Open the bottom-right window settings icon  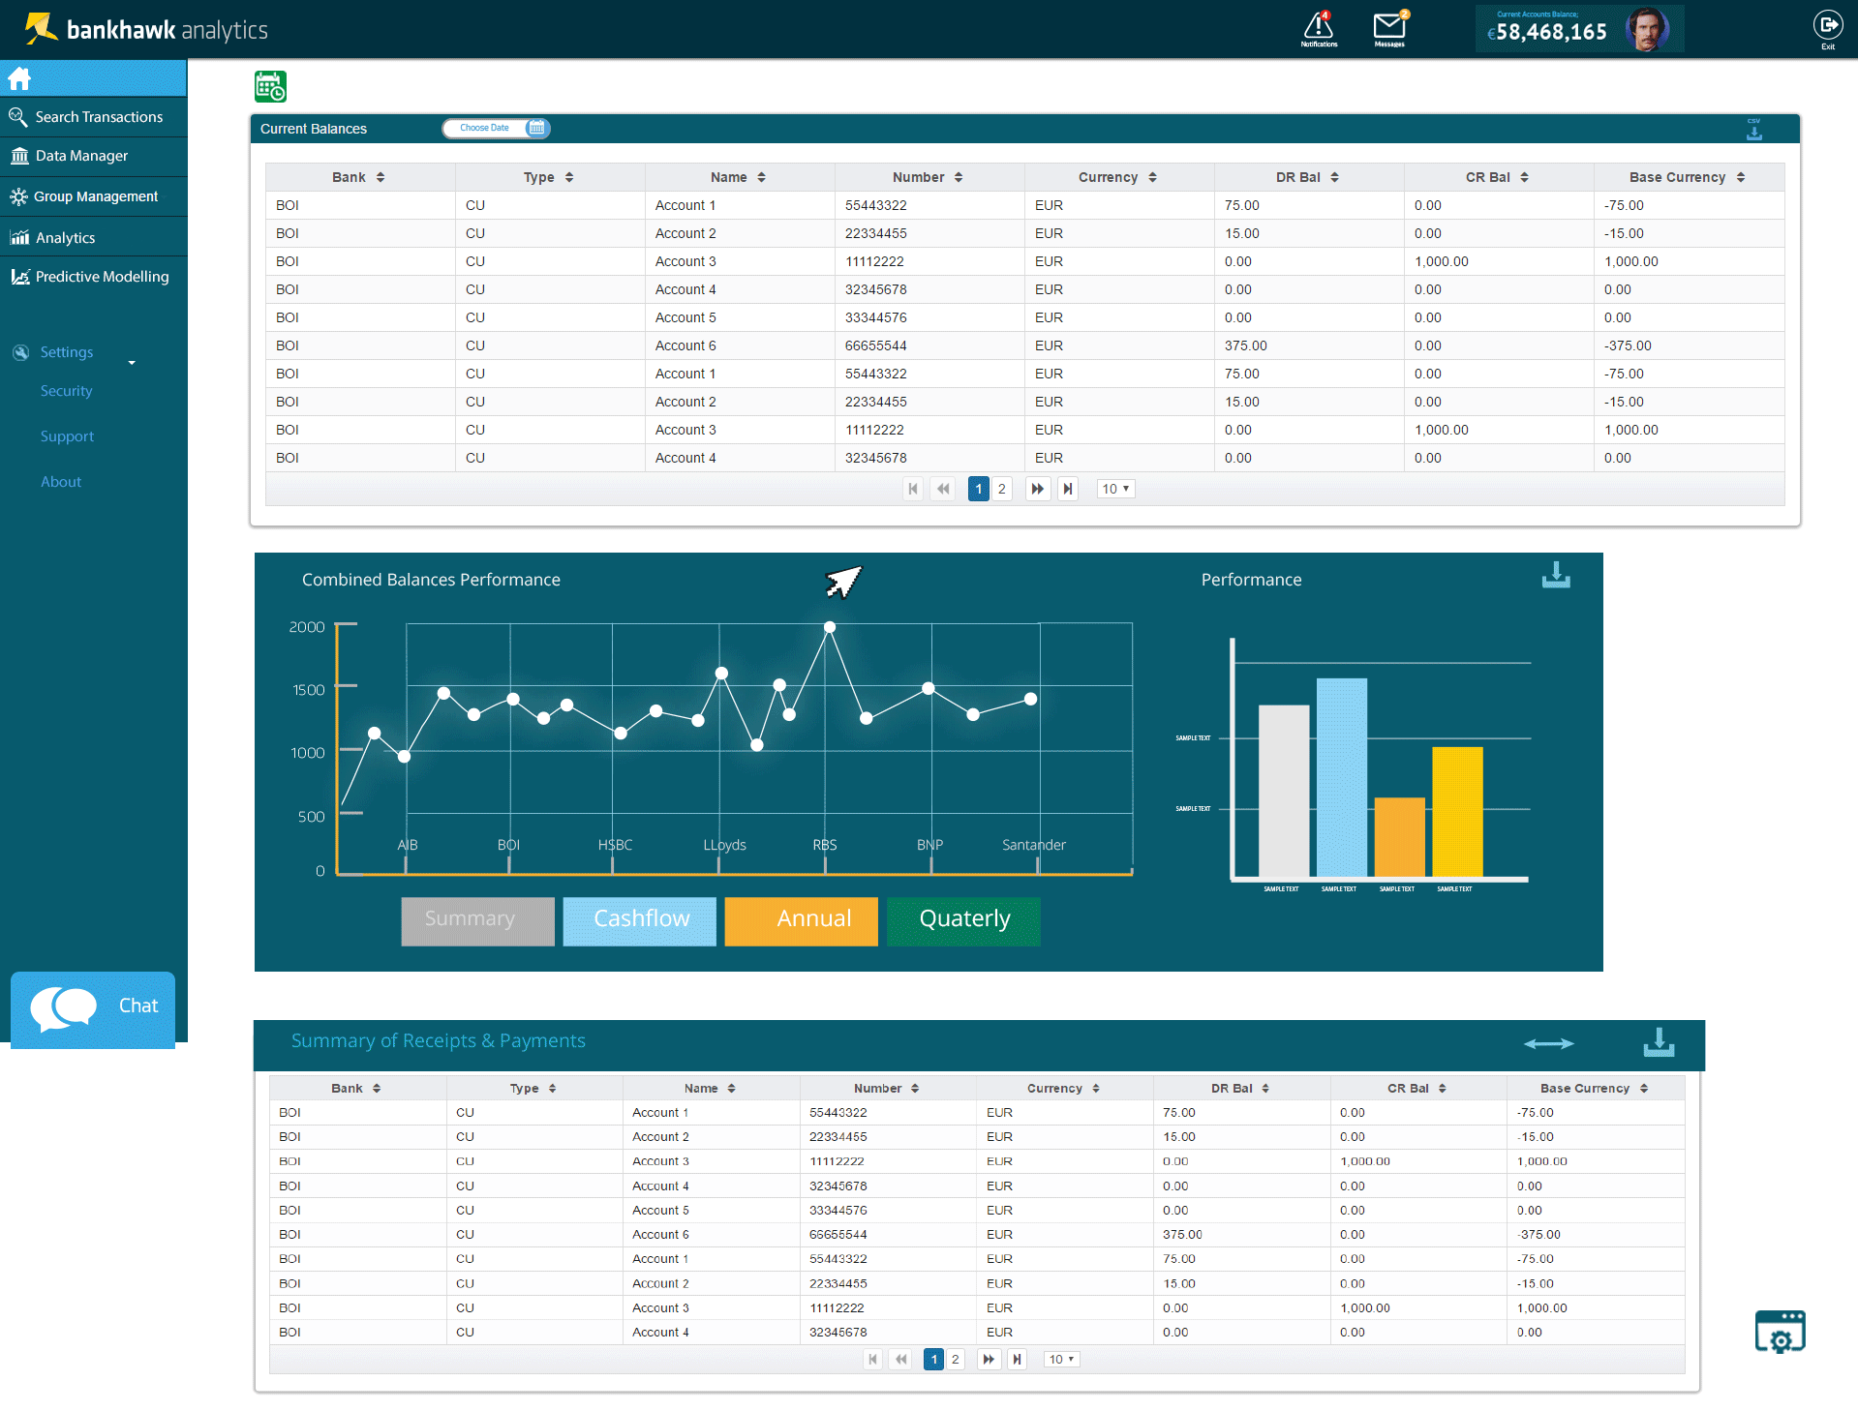pos(1780,1333)
